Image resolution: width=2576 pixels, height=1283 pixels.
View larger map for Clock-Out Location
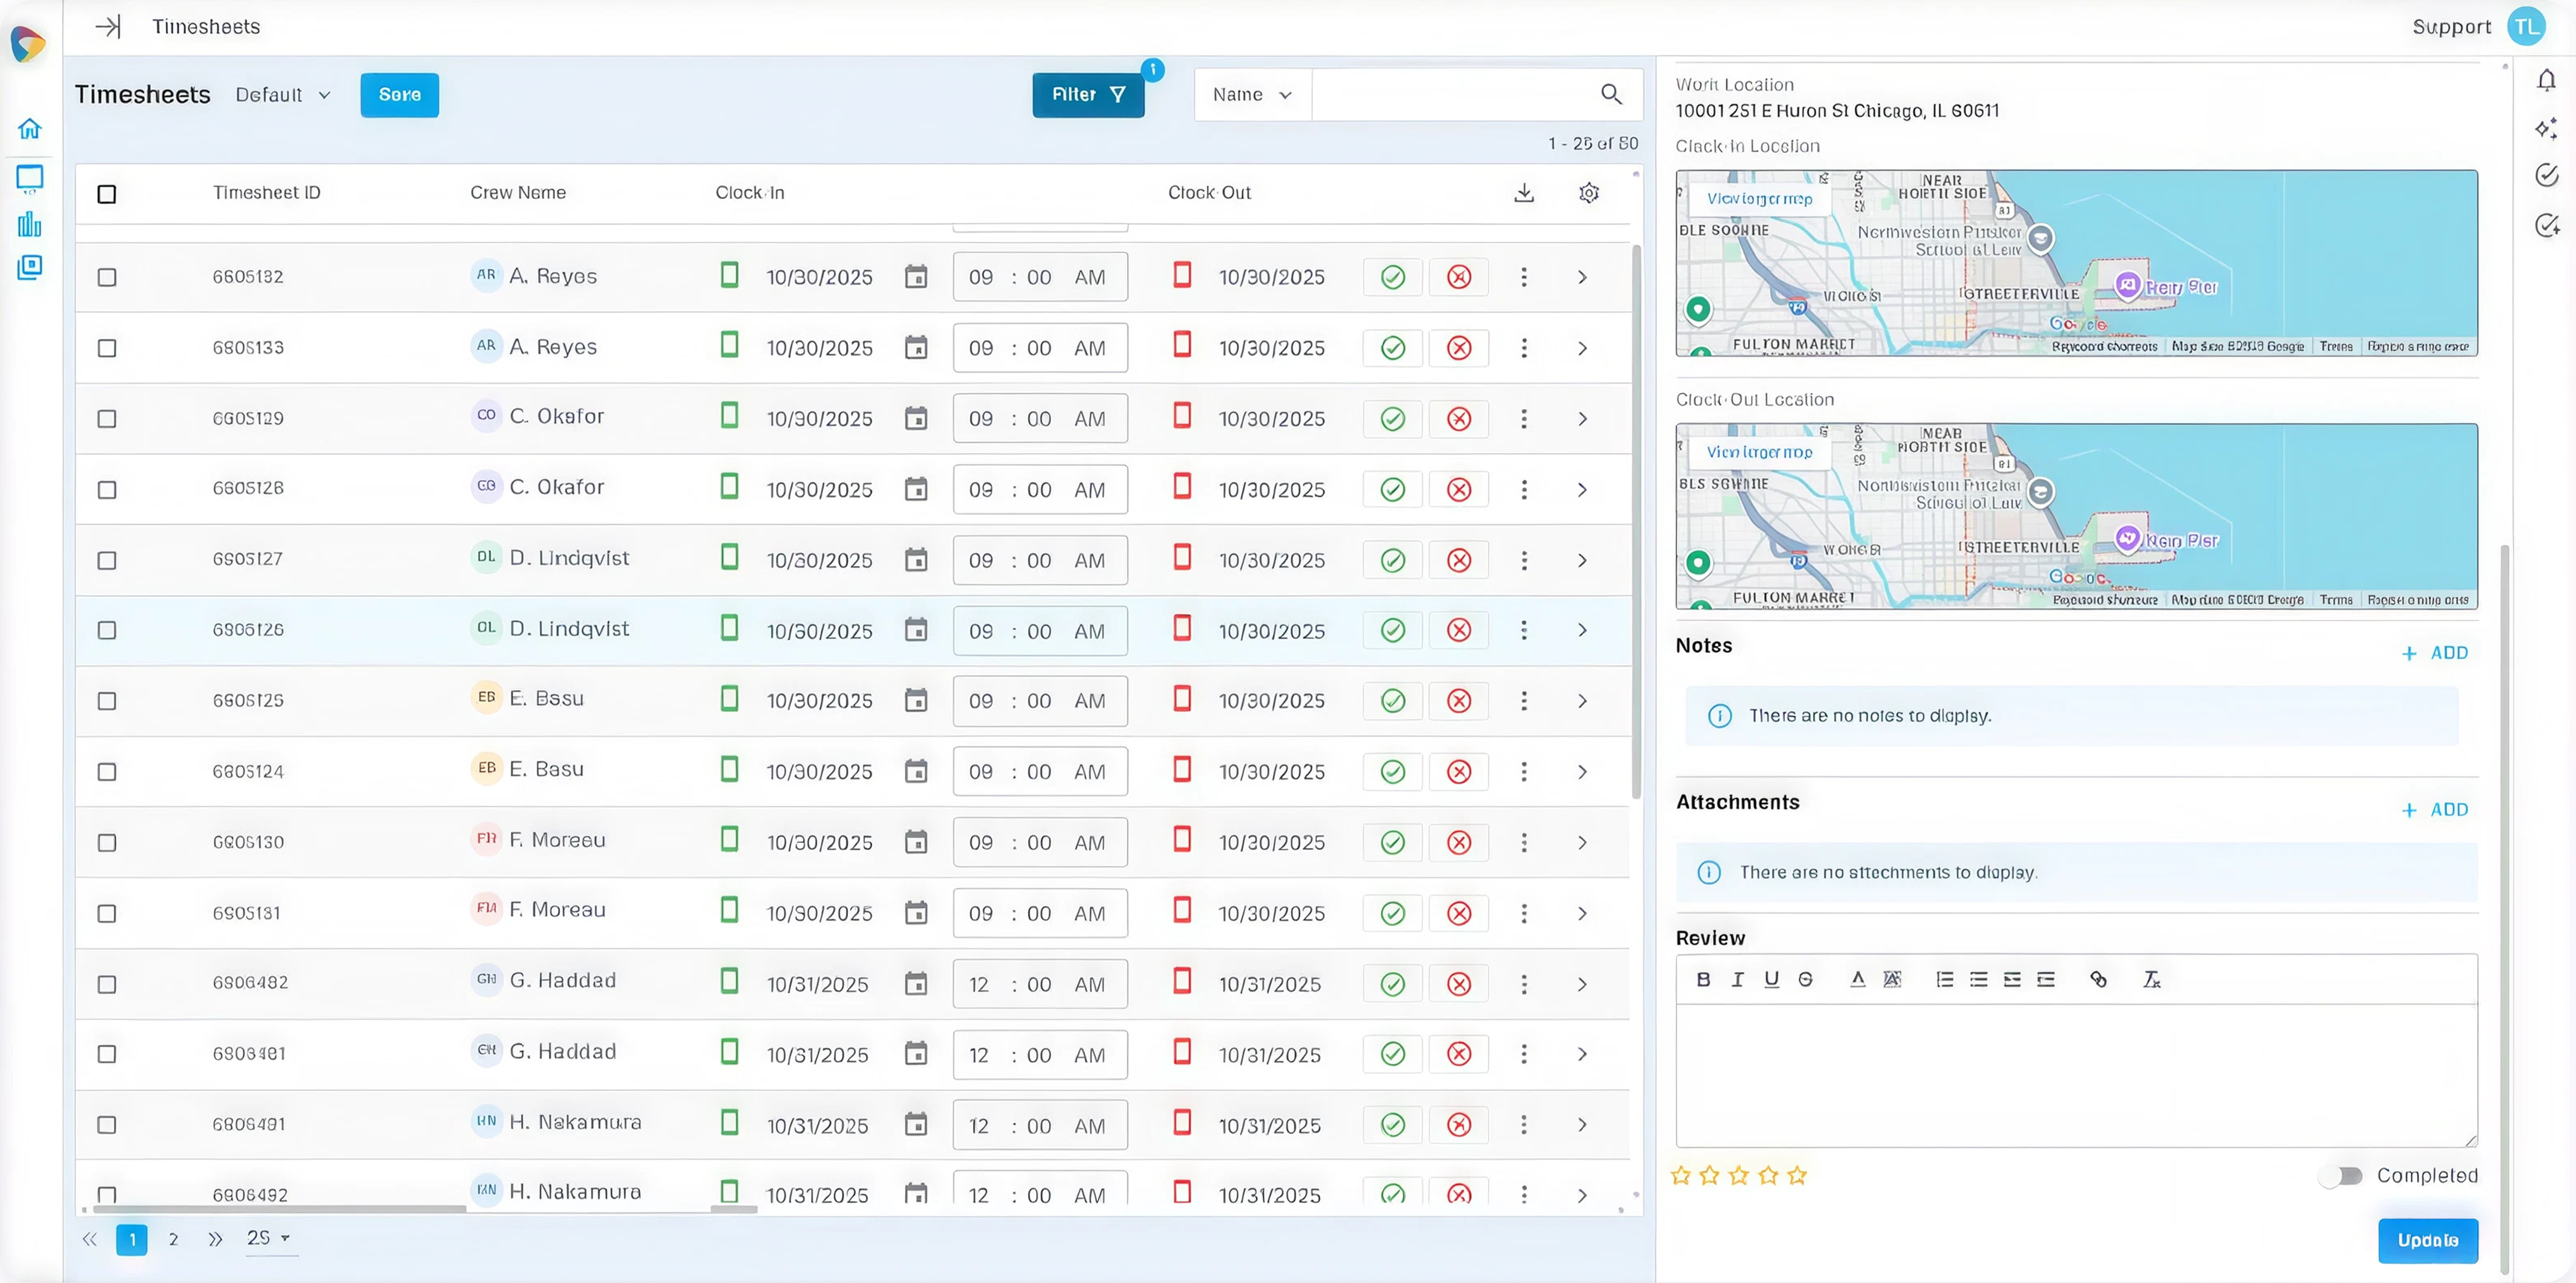tap(1759, 453)
